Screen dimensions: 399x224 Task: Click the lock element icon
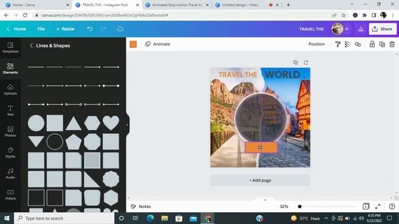[x=372, y=44]
